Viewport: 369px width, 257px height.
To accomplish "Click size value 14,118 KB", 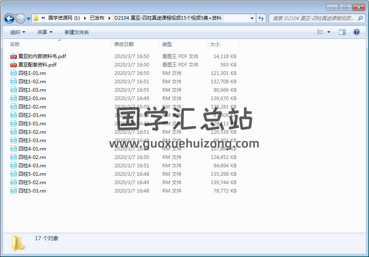I will pos(225,56).
